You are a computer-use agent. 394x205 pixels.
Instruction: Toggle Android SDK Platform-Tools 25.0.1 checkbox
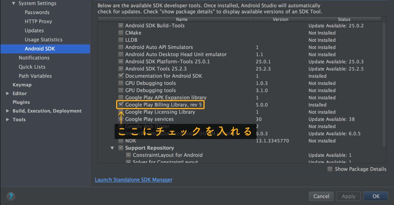(121, 61)
